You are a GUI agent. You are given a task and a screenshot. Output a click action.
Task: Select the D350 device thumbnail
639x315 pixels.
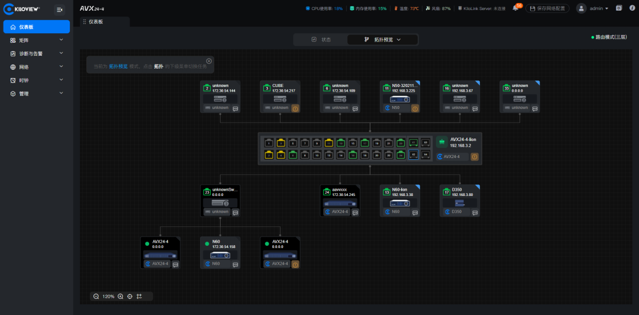click(x=460, y=202)
